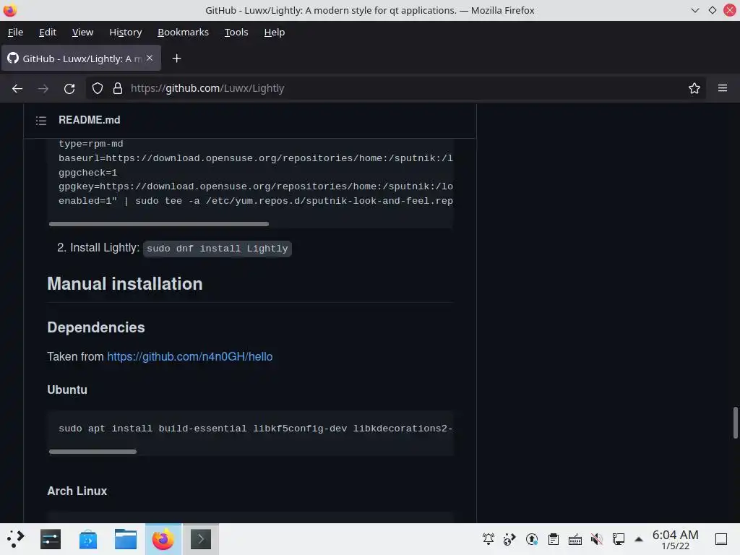Open the File menu
The image size is (740, 555).
[16, 32]
